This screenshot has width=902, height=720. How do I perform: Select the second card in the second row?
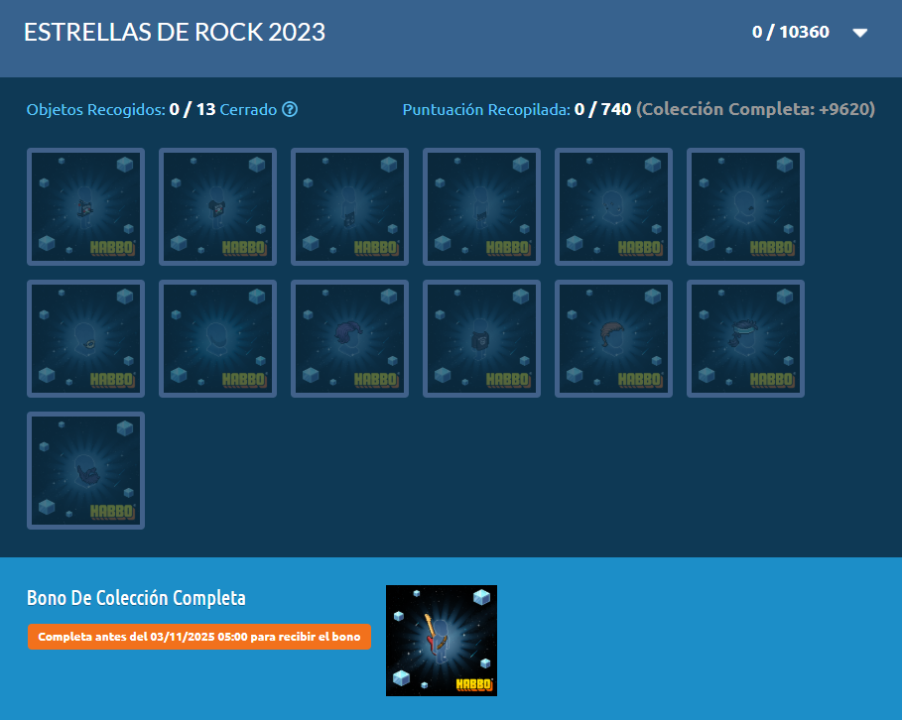217,339
